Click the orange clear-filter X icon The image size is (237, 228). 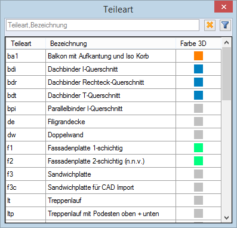point(210,25)
